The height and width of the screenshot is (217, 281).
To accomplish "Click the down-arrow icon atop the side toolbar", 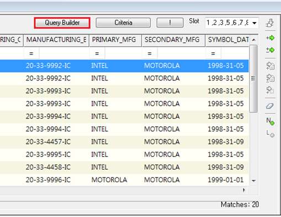I will point(270,23).
